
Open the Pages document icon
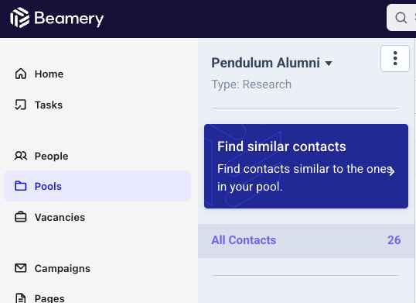pos(20,298)
